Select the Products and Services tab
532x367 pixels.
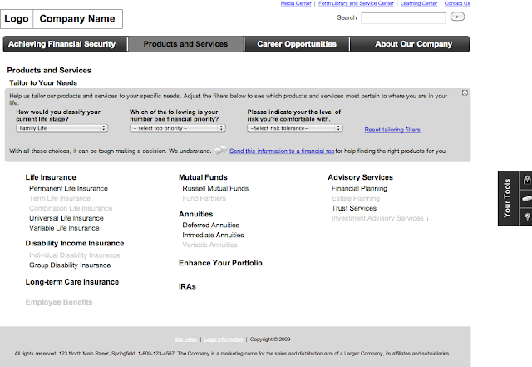[x=185, y=44]
